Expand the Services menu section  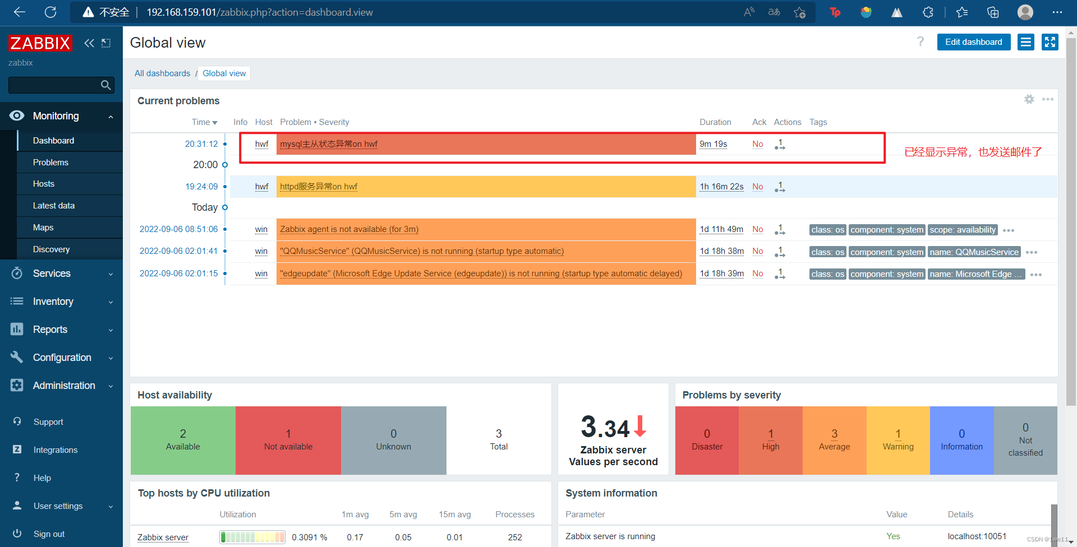(61, 273)
